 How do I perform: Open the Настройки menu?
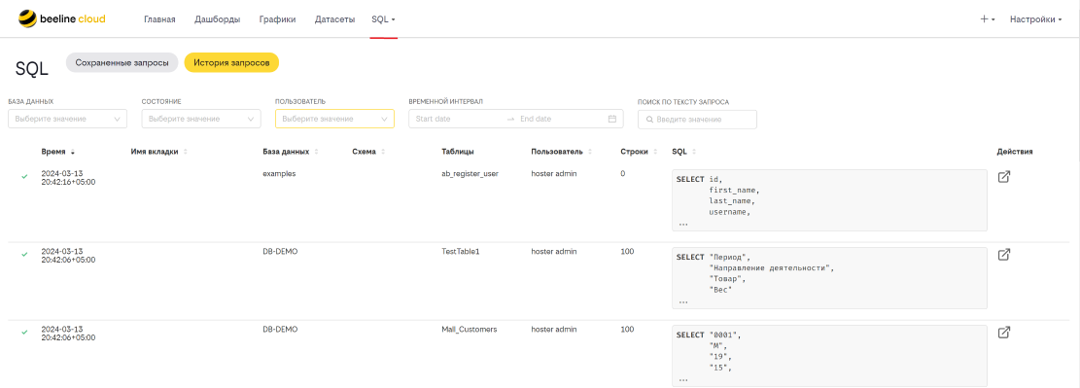(1036, 19)
